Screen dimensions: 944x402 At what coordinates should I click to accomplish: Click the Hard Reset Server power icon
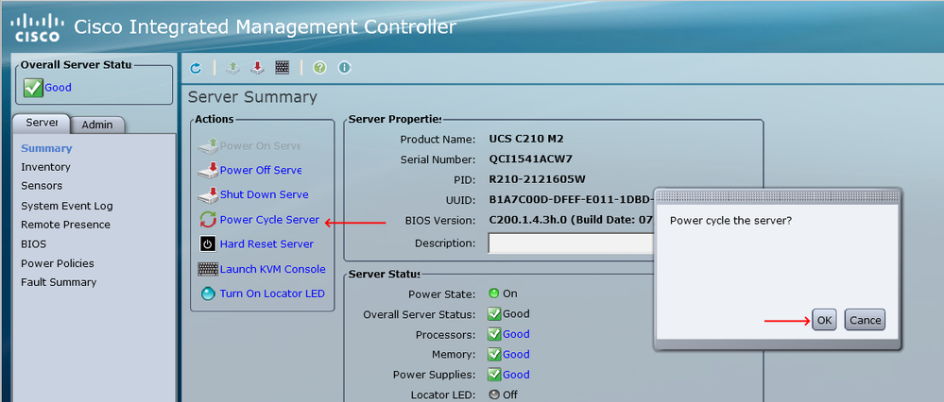coord(208,244)
